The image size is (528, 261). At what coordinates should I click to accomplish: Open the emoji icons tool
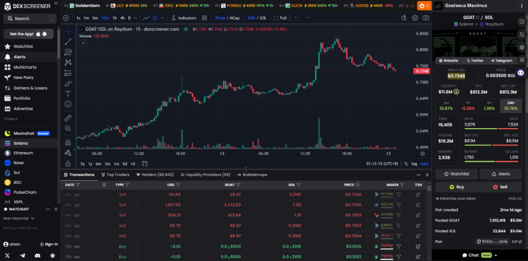68,104
